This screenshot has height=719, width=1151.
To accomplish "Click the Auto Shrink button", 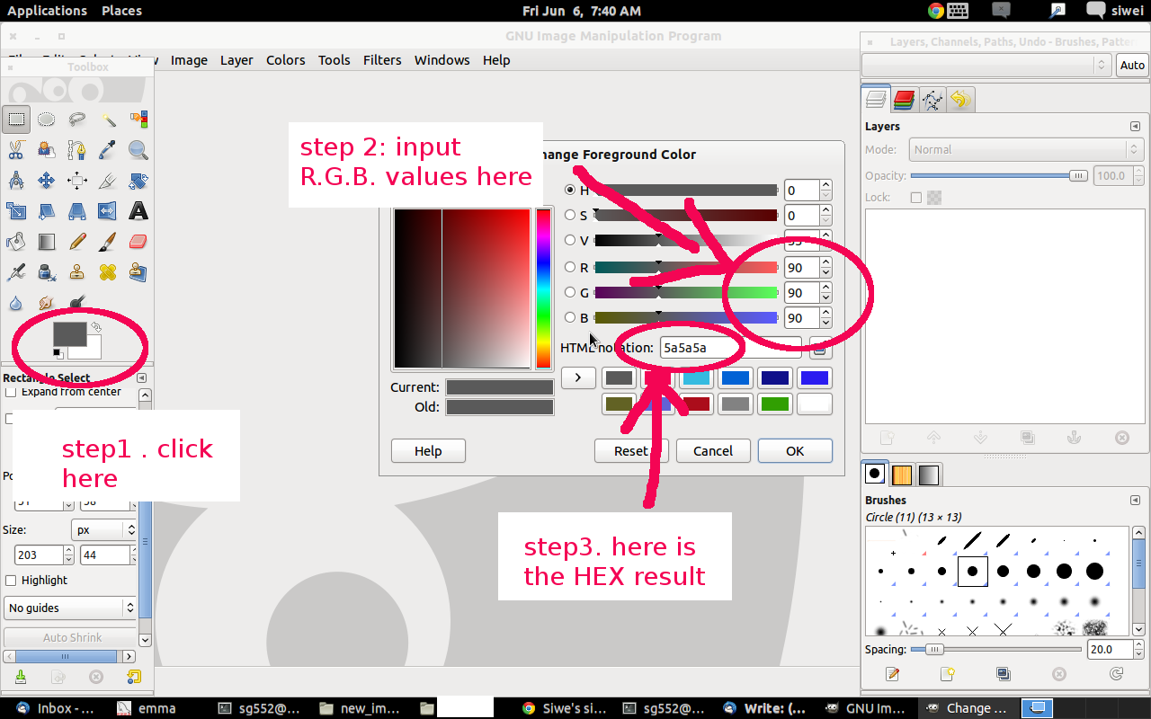I will [70, 636].
